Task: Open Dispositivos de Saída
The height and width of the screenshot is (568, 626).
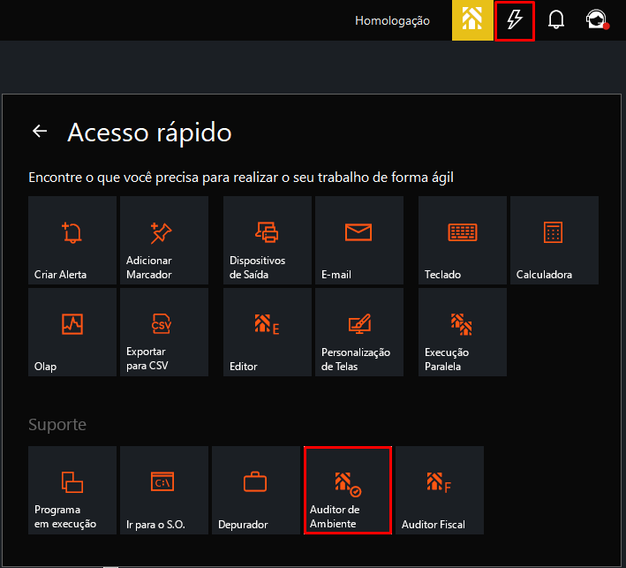Action: pos(268,240)
